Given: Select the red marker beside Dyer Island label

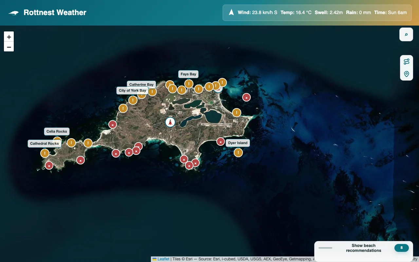Looking at the screenshot, I should 221,141.
